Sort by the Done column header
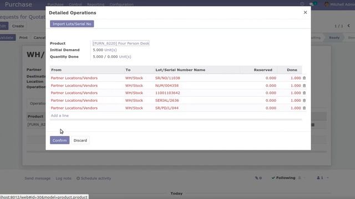Image resolution: width=355 pixels, height=199 pixels. coord(292,70)
